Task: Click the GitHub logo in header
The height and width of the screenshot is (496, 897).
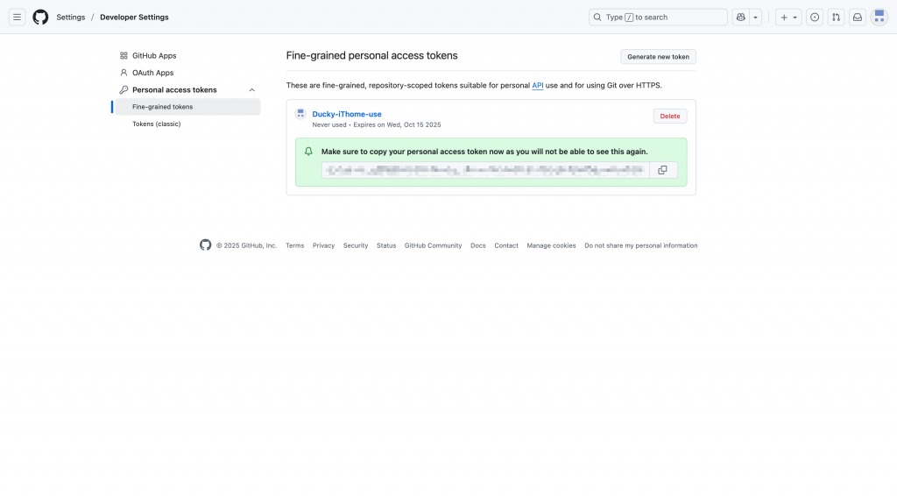Action: click(x=40, y=17)
